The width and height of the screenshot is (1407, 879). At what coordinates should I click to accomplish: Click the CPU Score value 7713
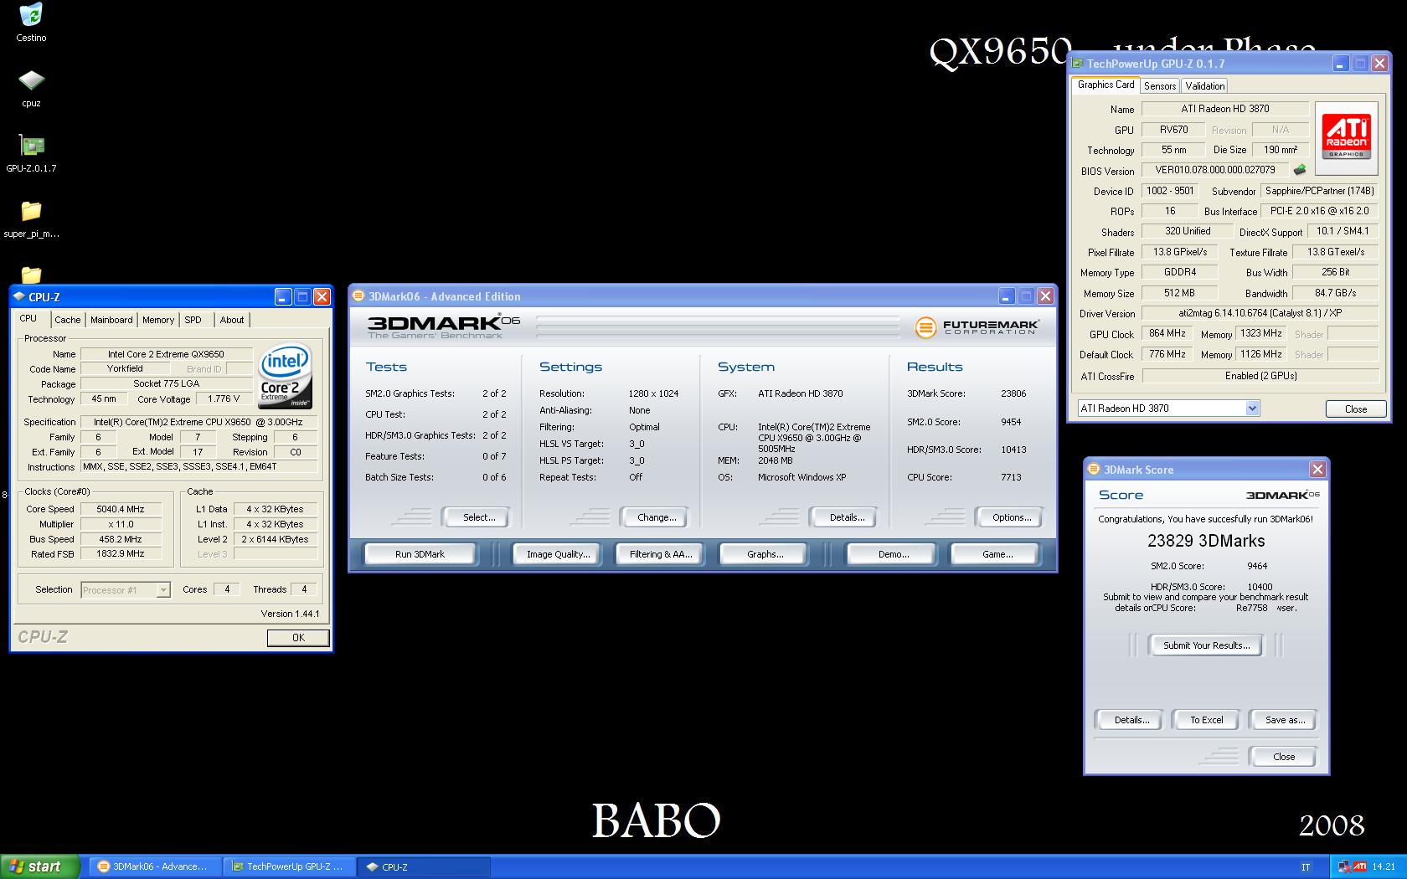click(1011, 477)
